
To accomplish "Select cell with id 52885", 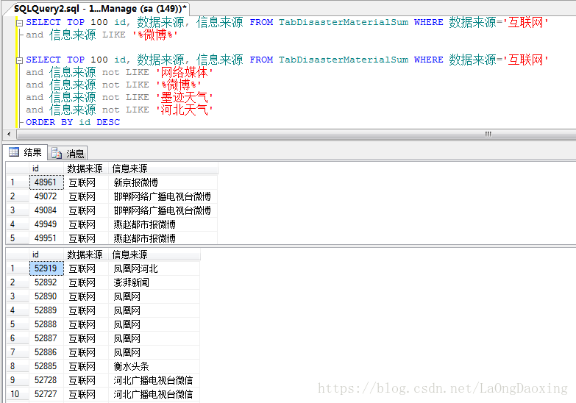I will 46,366.
